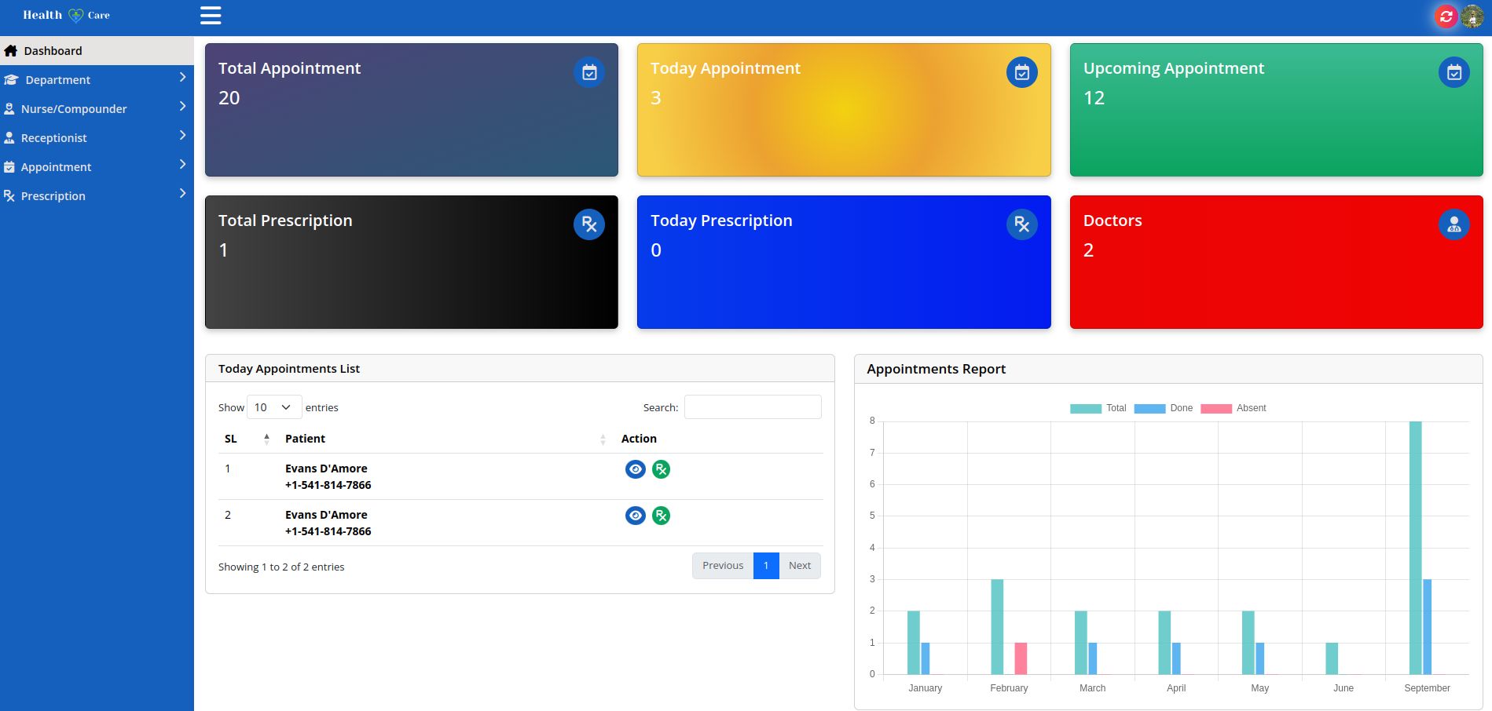1492x711 pixels.
Task: Toggle the Done legend swatch
Action: tap(1149, 408)
